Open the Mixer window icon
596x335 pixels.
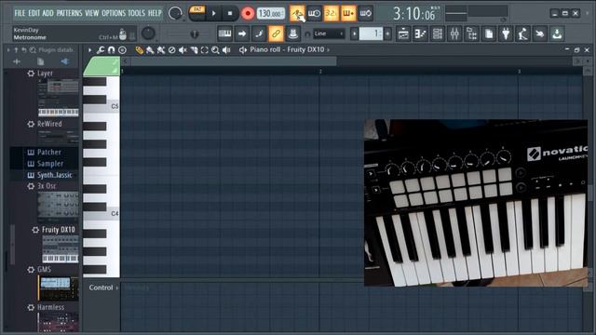[454, 33]
